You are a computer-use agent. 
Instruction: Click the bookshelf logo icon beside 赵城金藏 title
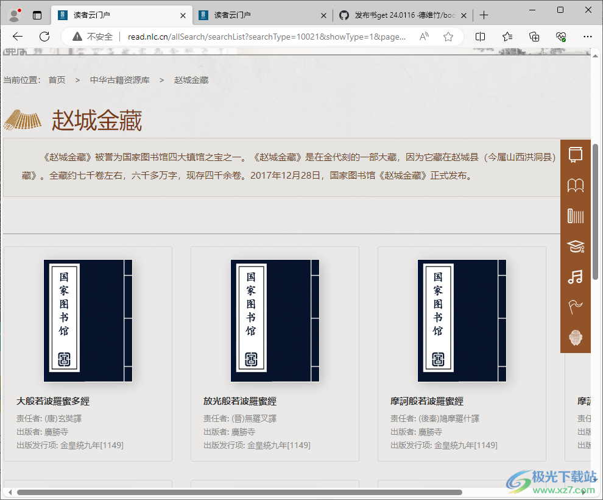click(x=23, y=120)
